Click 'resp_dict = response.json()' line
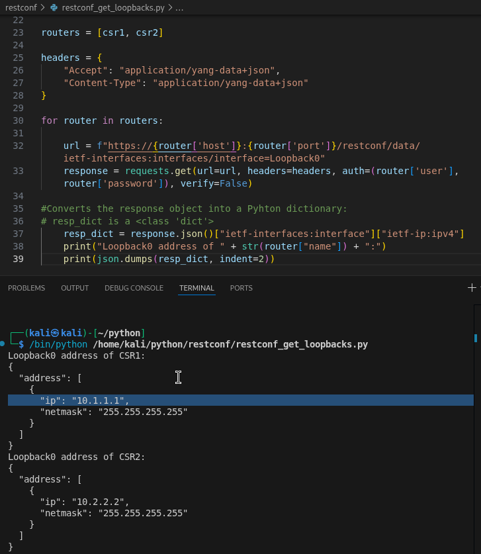The height and width of the screenshot is (554, 481). pyautogui.click(x=264, y=234)
